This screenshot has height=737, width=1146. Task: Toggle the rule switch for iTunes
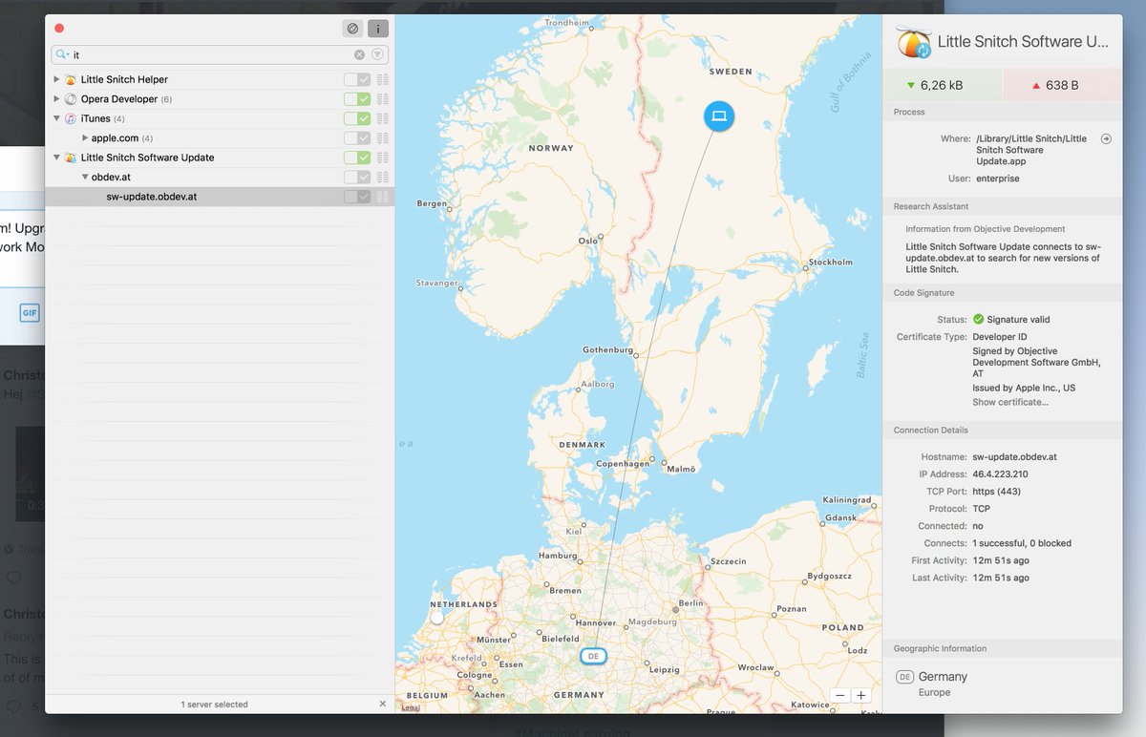(357, 118)
